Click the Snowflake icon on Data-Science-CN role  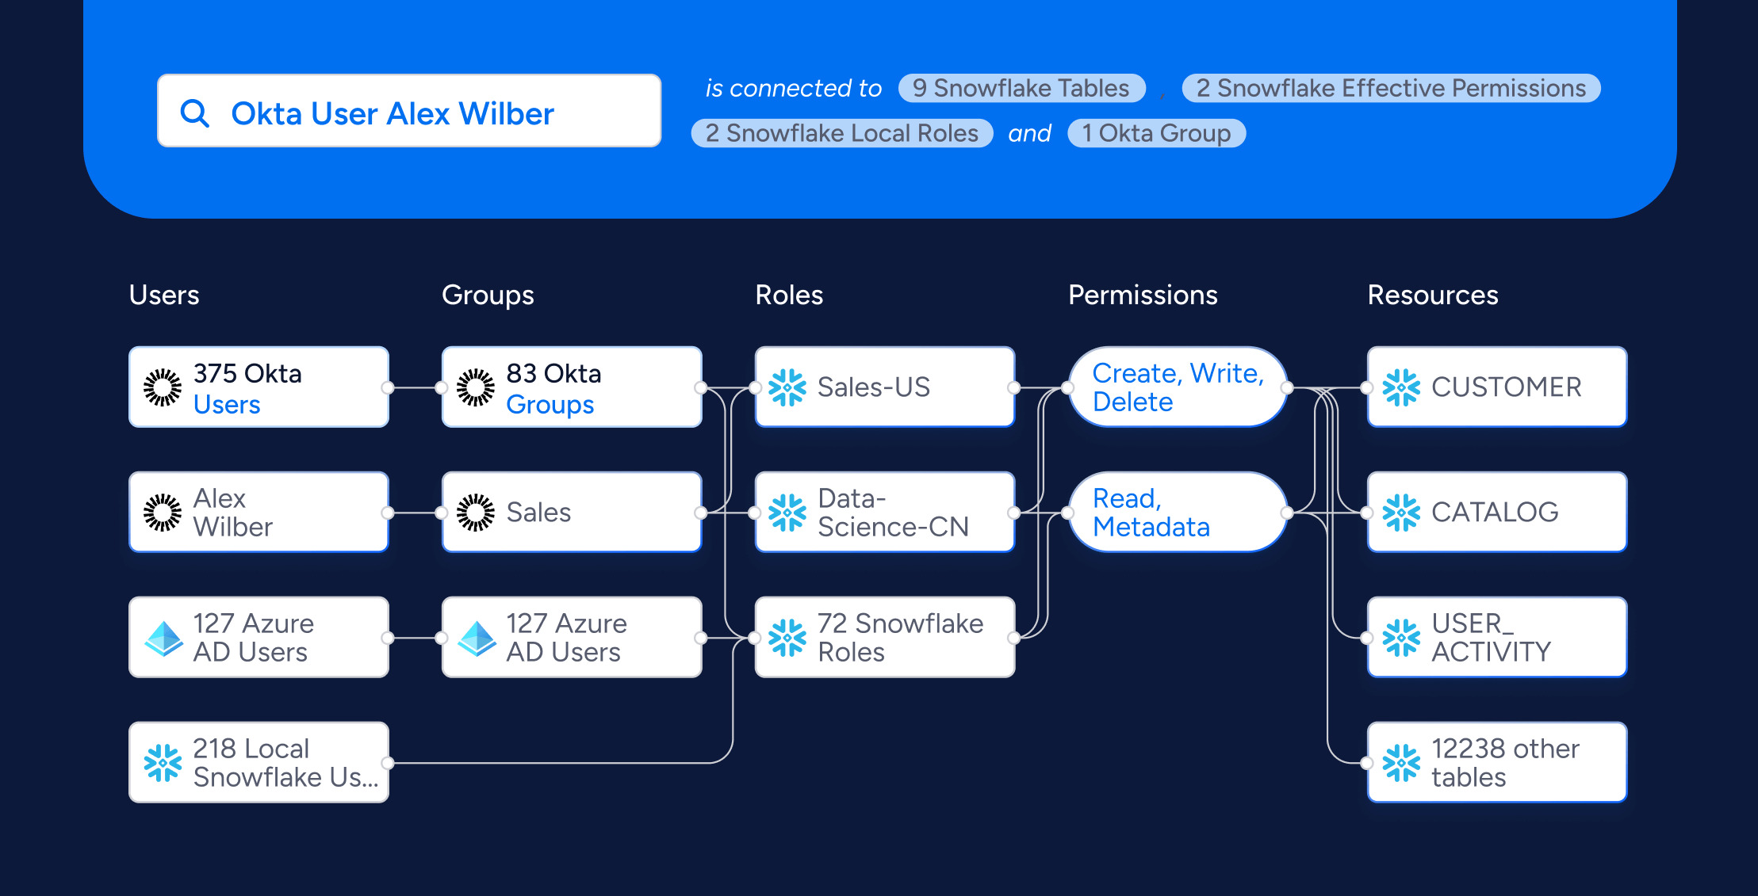point(787,513)
